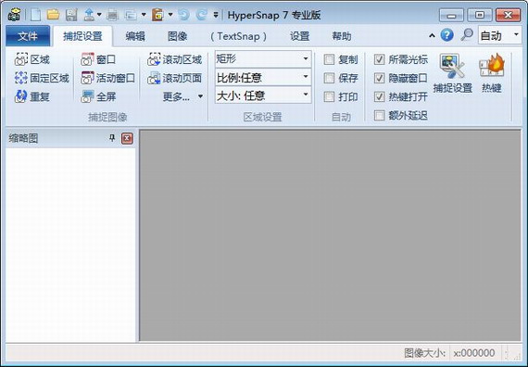The width and height of the screenshot is (528, 367).
Task: Repeat the last capture with 重复
Action: 32,96
